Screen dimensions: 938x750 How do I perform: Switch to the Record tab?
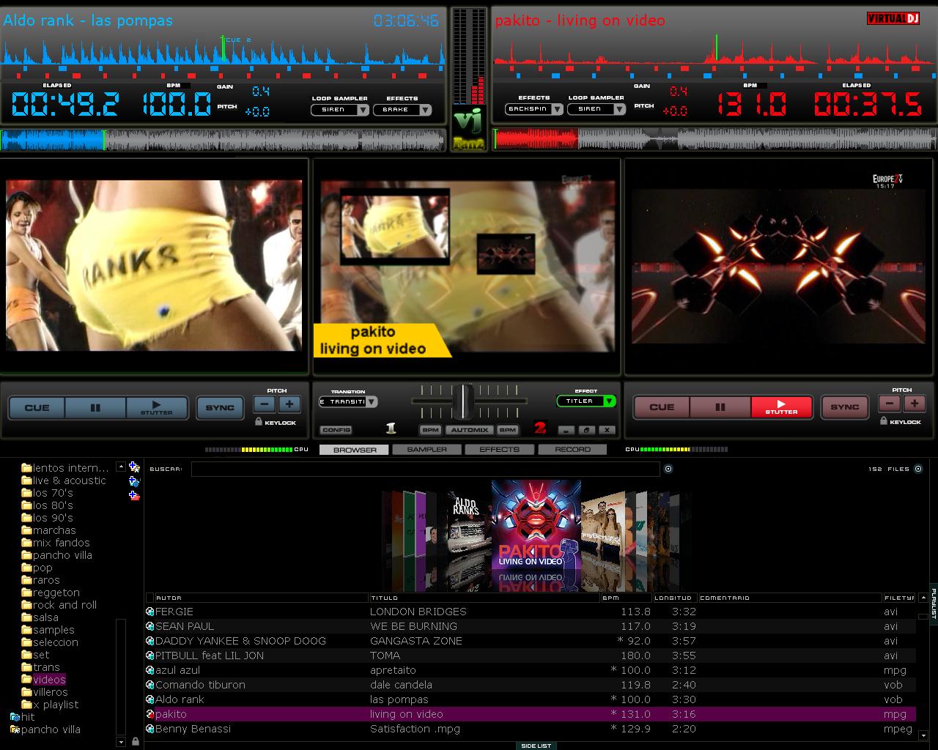pos(572,450)
